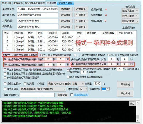The image size is (143, 124).
Task: Click the blue 背景颜色 swatch
Action: 104,89
